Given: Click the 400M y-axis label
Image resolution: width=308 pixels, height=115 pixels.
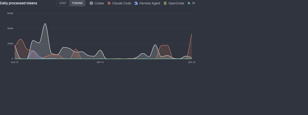Looking at the screenshot, I should (x=10, y=28).
